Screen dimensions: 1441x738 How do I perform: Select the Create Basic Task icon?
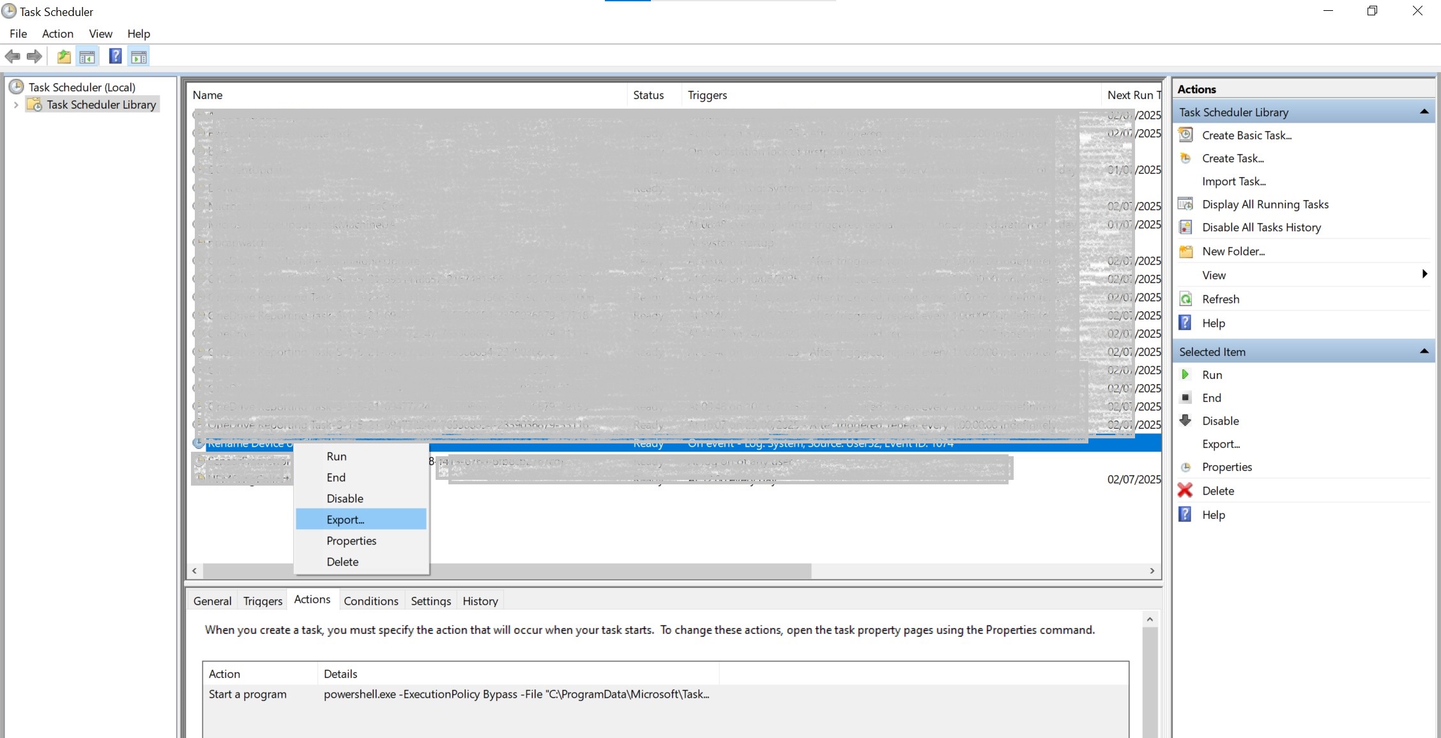pos(1186,135)
